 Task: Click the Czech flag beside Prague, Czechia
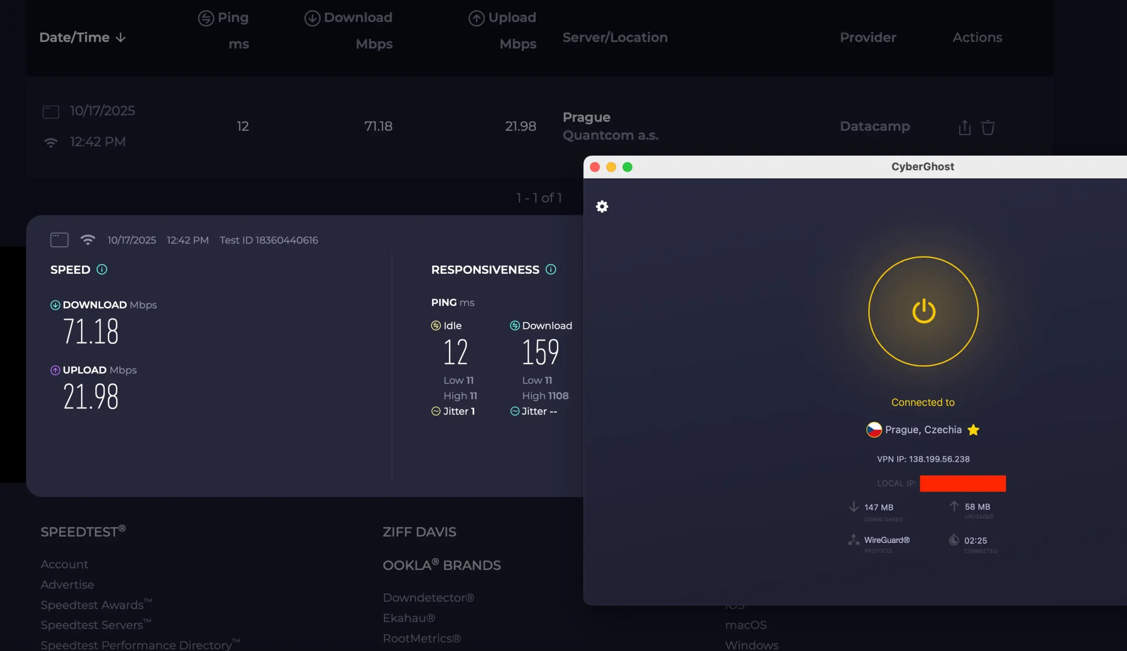click(874, 429)
